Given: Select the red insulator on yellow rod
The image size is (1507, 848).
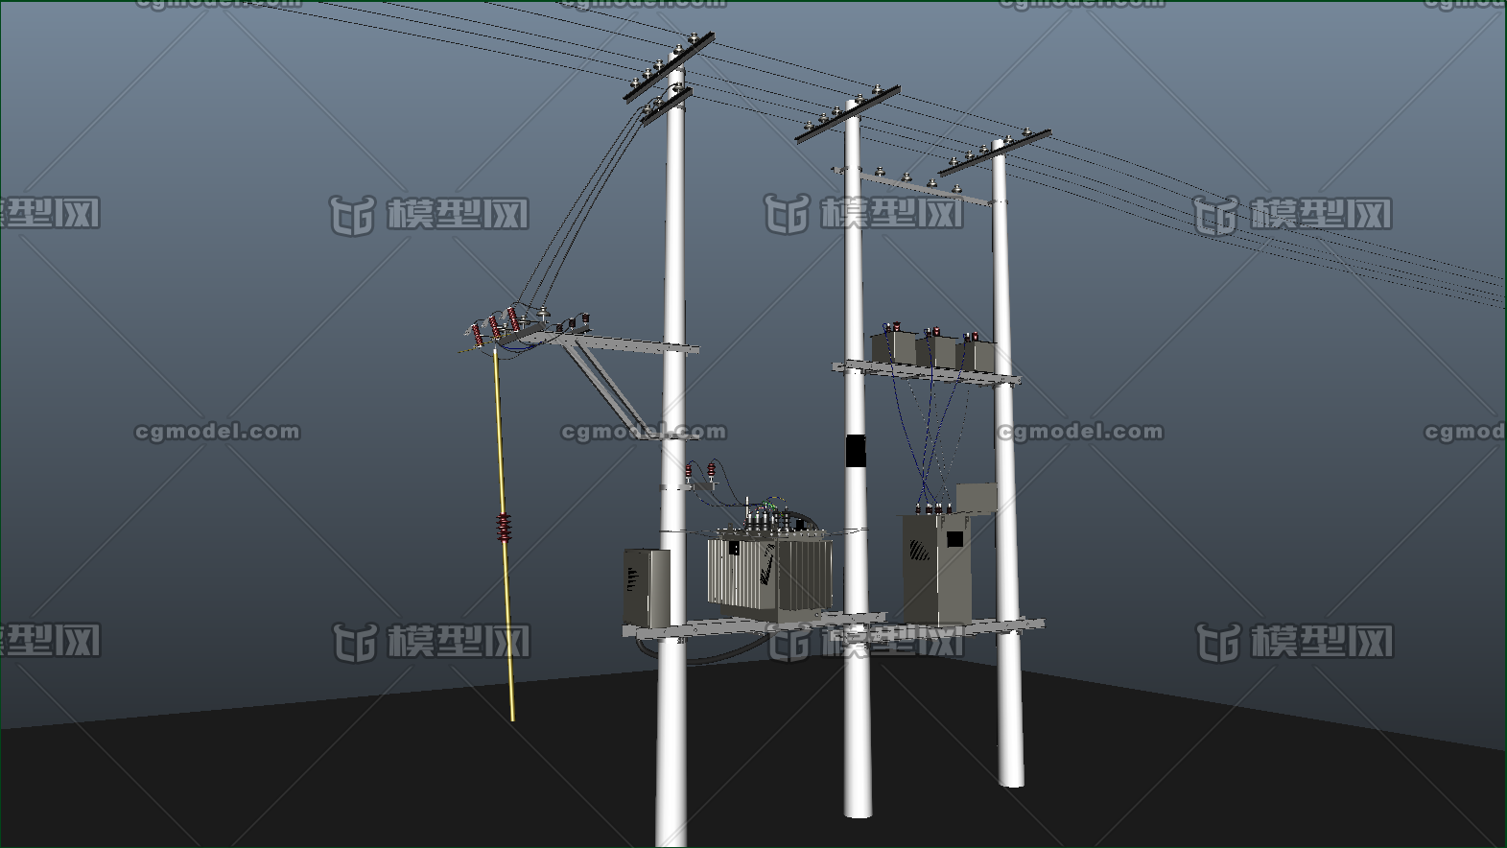Looking at the screenshot, I should click(x=504, y=529).
